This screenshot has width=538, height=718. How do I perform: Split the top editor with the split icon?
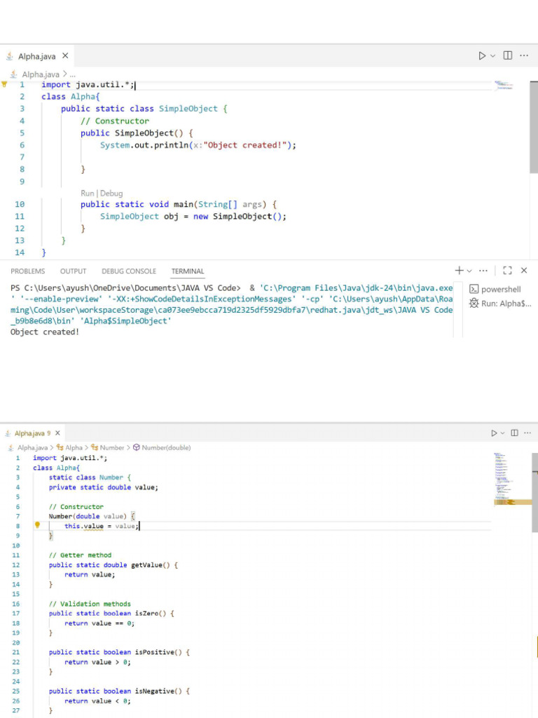tap(508, 56)
